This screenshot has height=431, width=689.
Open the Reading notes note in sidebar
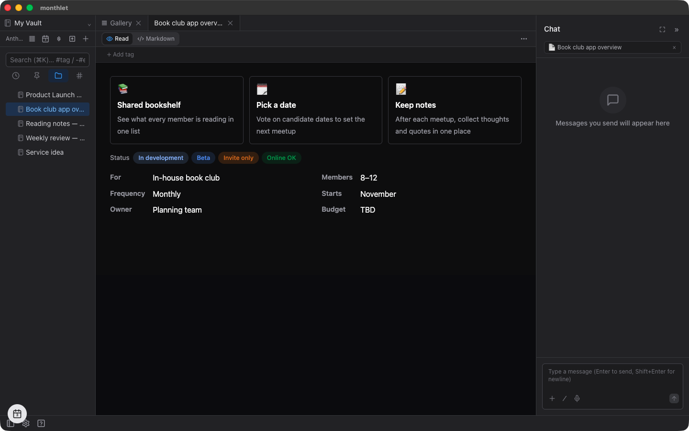click(x=48, y=124)
